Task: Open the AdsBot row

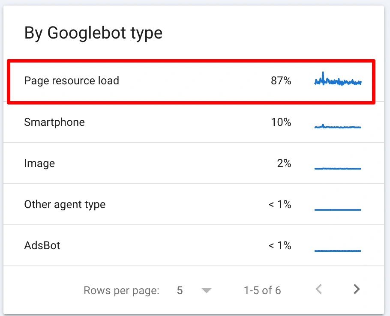Action: pyautogui.click(x=42, y=245)
